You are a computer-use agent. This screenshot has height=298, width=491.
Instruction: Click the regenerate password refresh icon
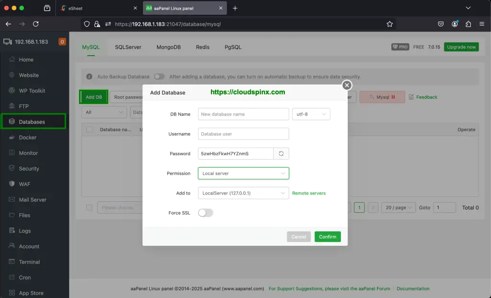(x=281, y=153)
